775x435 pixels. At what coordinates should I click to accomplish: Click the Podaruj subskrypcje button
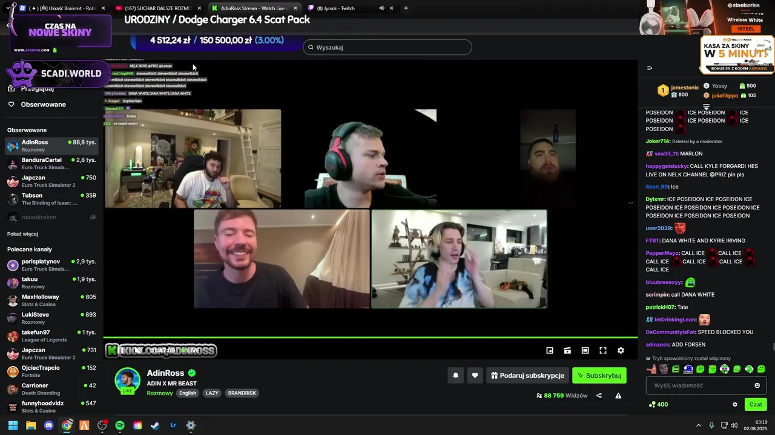pyautogui.click(x=527, y=375)
